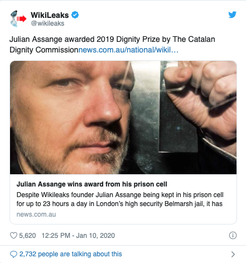Open the 12:25 PM - Jan 10, 2020 timestamp
Screen dimensions: 246x263
(x=78, y=236)
